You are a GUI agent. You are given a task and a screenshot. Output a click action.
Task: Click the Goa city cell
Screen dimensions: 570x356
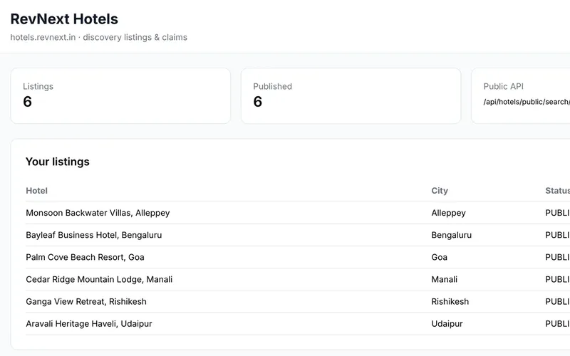point(439,257)
